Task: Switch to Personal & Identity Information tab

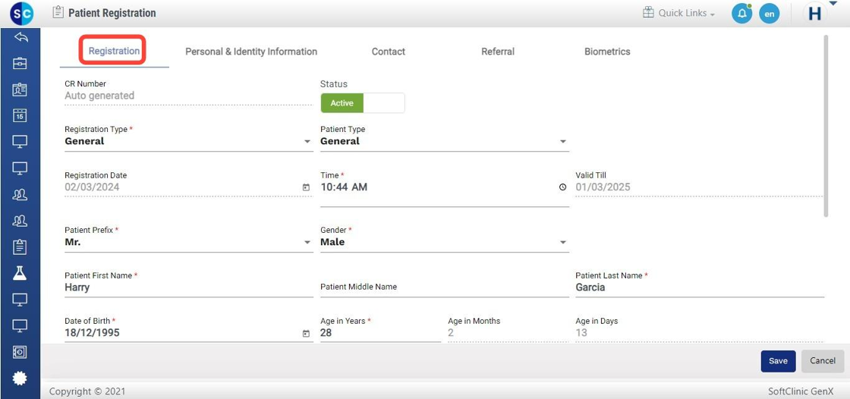Action: pyautogui.click(x=251, y=52)
